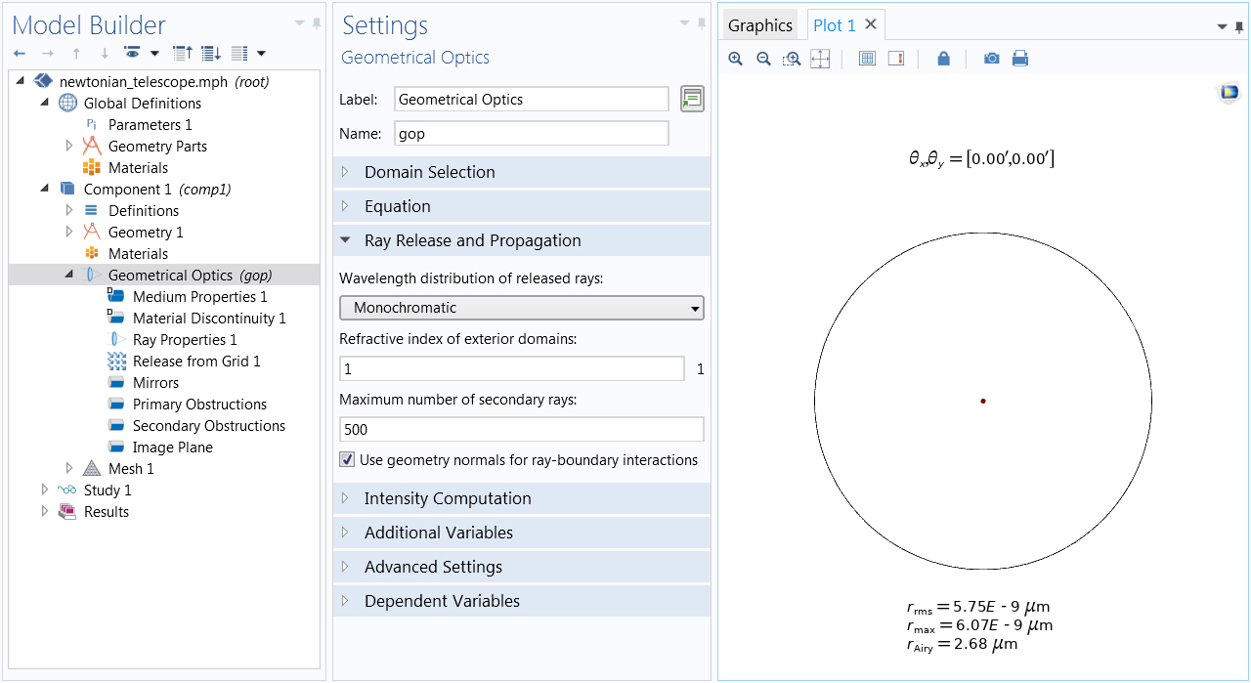Expand the Study 1 tree node
The image size is (1251, 683).
pyautogui.click(x=44, y=491)
